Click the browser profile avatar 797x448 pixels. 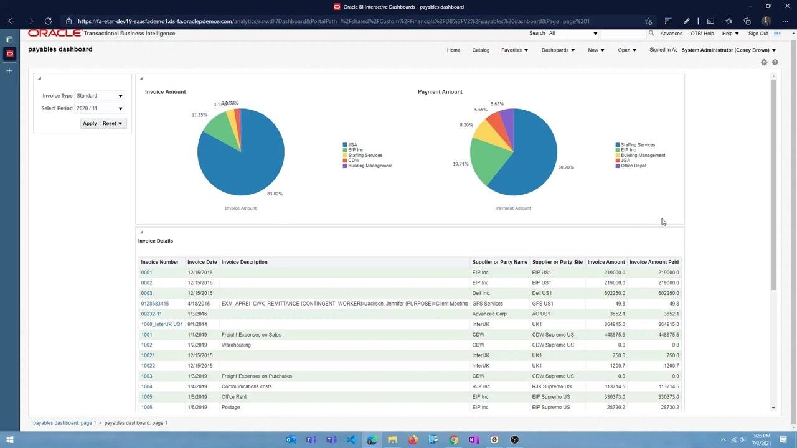(766, 21)
